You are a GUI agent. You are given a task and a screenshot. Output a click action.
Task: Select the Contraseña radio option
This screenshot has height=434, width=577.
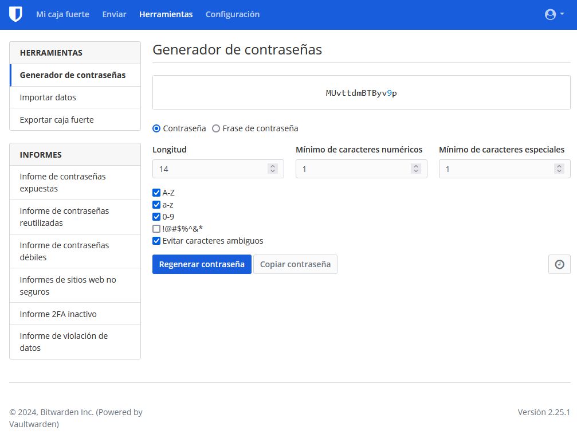click(156, 128)
